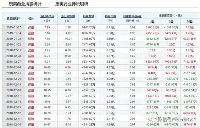The width and height of the screenshot is (200, 128).
Task: Click closing price 8.29
Action: [x=47, y=45]
